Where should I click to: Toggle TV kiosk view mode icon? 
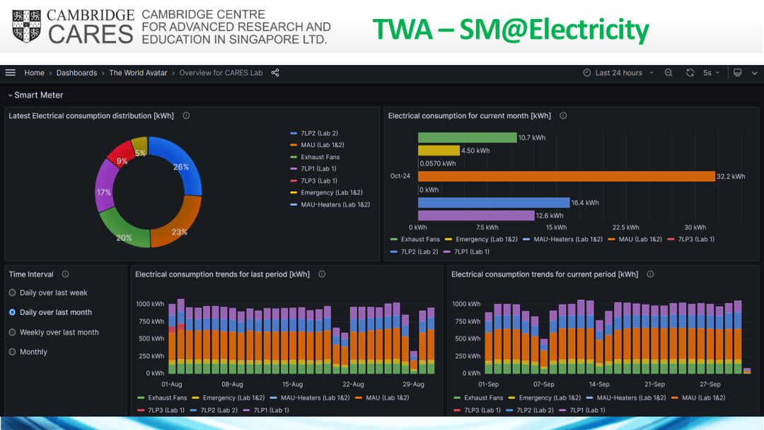click(x=738, y=73)
